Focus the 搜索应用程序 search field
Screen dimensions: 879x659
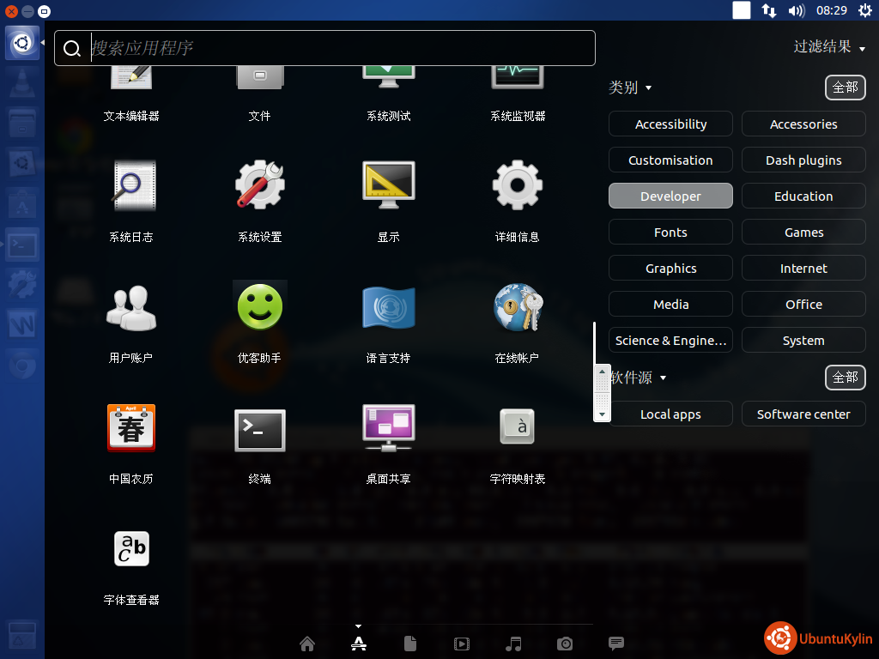pos(335,48)
